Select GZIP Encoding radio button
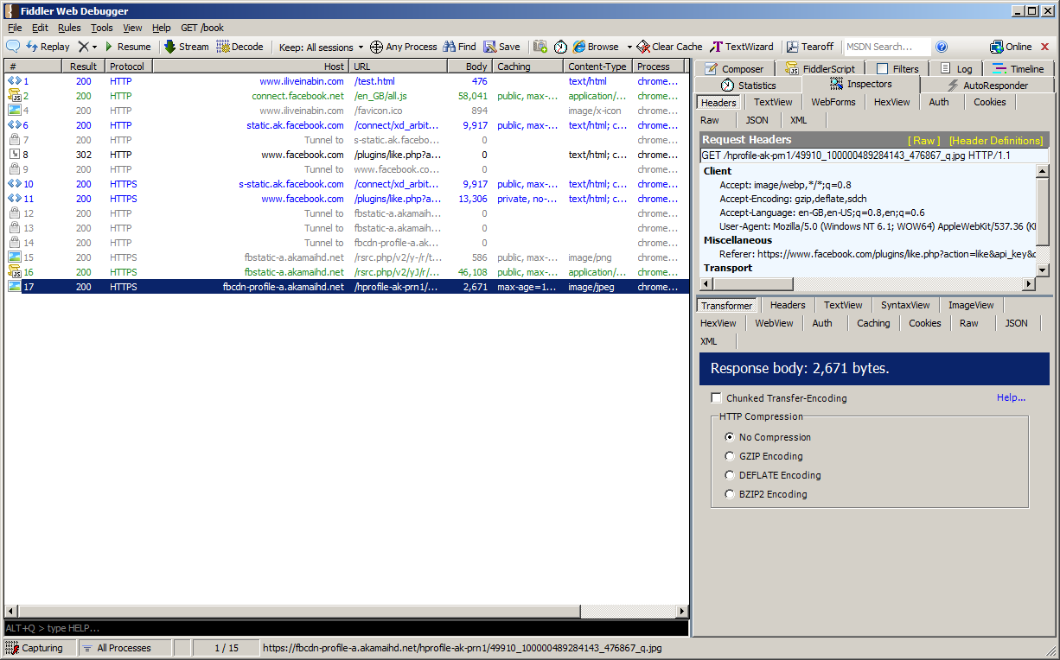 click(x=730, y=456)
